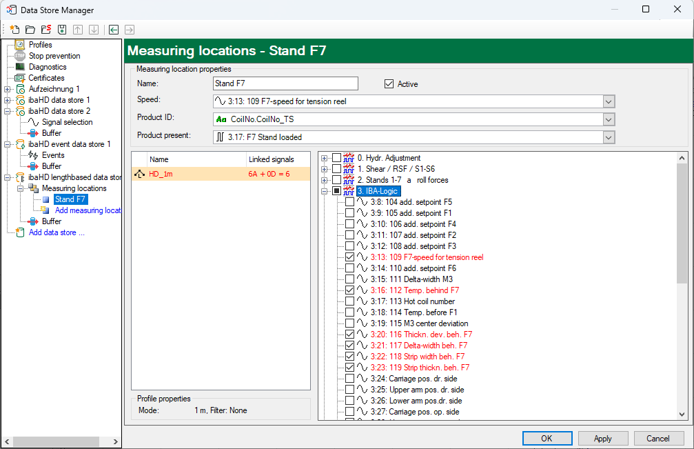Expand the 0. Hydr. Adjustment group
The width and height of the screenshot is (694, 449).
tap(325, 158)
